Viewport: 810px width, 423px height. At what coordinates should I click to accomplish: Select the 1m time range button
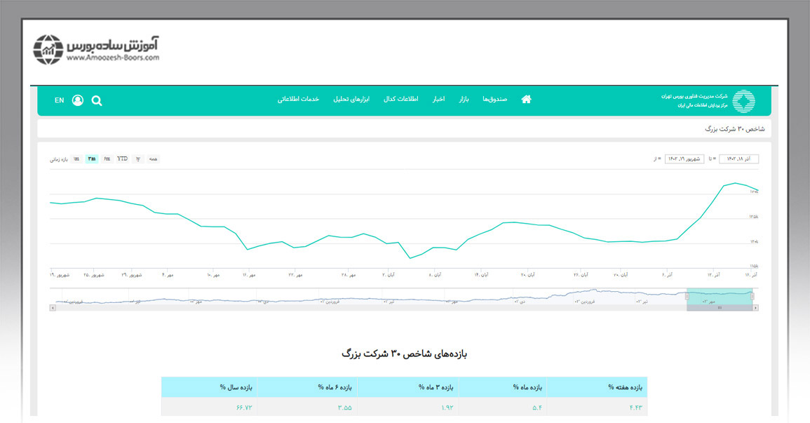(x=76, y=159)
